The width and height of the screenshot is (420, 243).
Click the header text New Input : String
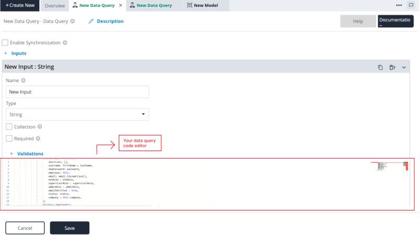click(29, 67)
